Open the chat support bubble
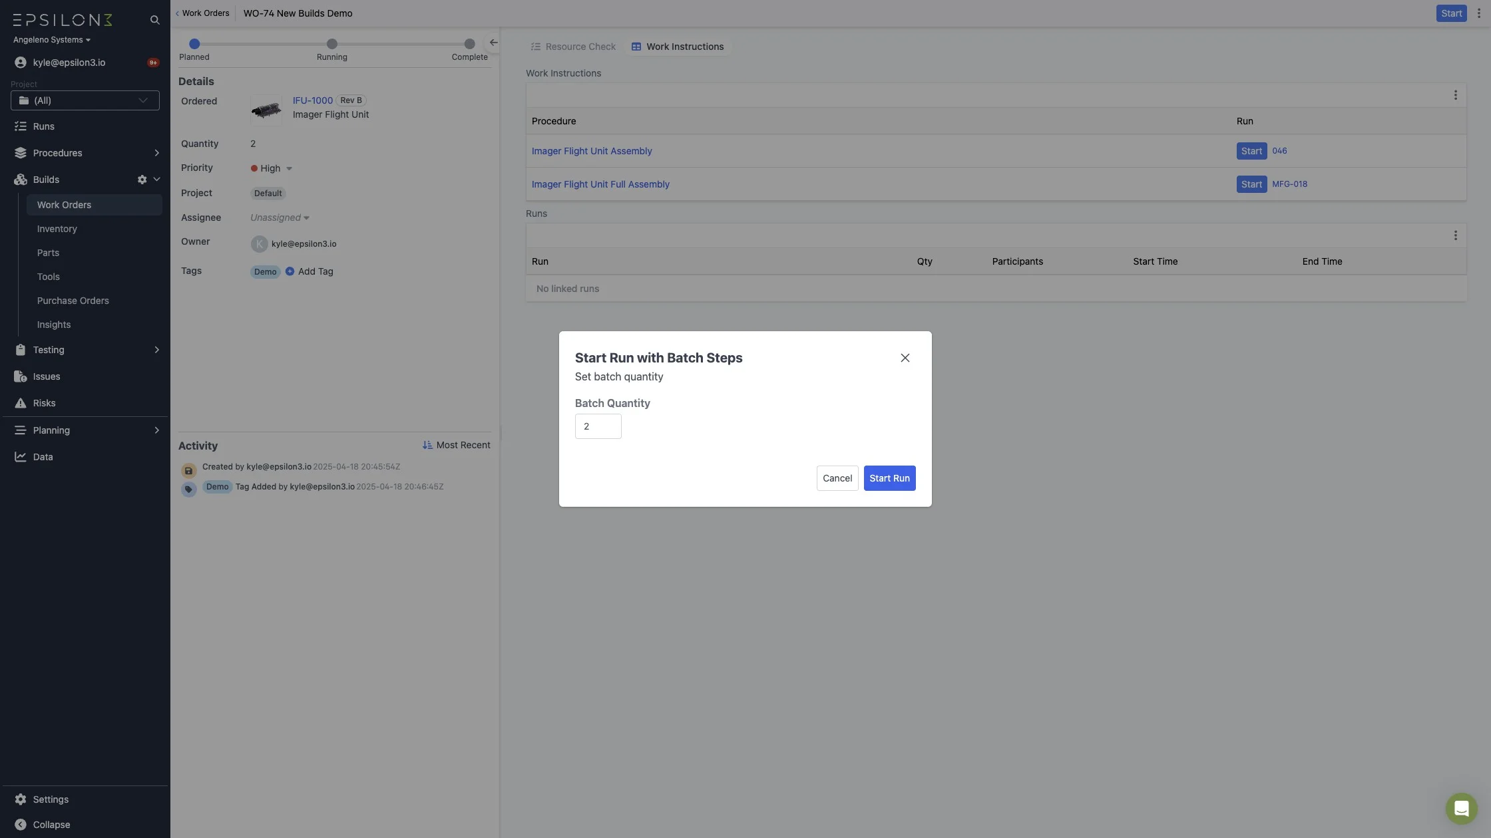The height and width of the screenshot is (838, 1491). click(x=1461, y=808)
